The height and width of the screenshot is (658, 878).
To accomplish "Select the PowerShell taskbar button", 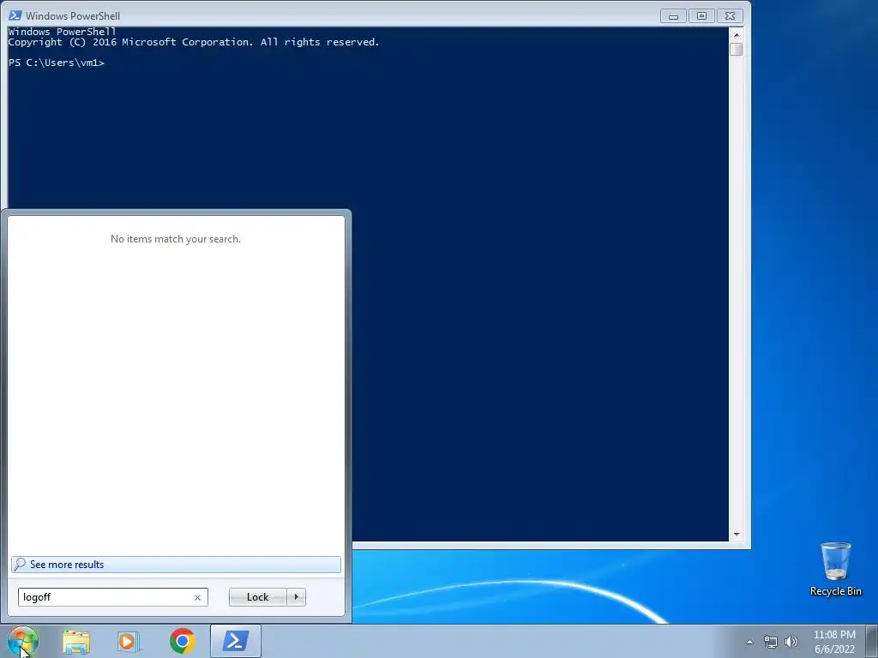I will tap(236, 641).
